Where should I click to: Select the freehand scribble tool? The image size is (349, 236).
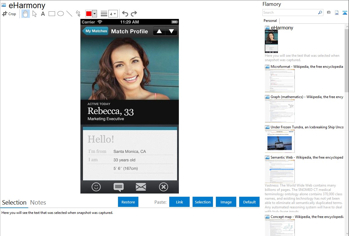[77, 13]
